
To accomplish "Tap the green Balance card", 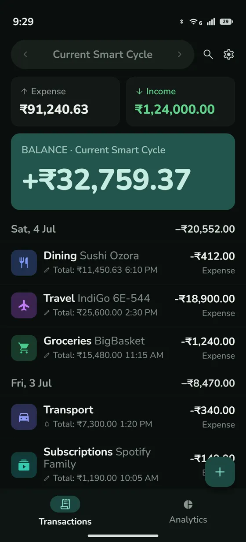I will click(123, 172).
